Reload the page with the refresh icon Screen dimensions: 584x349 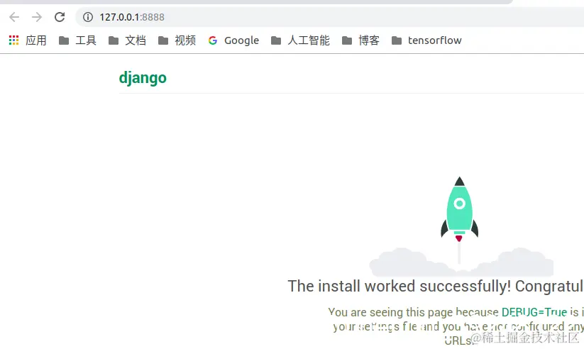[60, 17]
